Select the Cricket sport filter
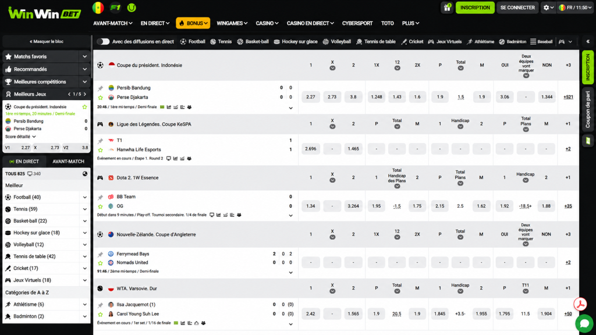Image resolution: width=596 pixels, height=335 pixels. tap(412, 42)
